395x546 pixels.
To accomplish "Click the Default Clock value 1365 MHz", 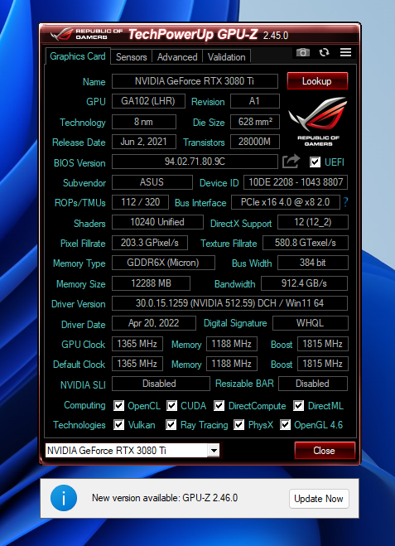I will tap(137, 364).
